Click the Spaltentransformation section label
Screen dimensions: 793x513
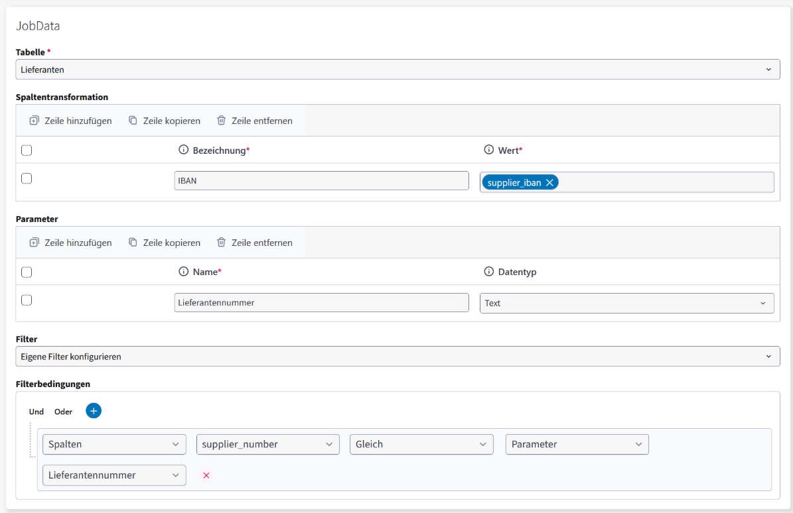click(x=62, y=97)
